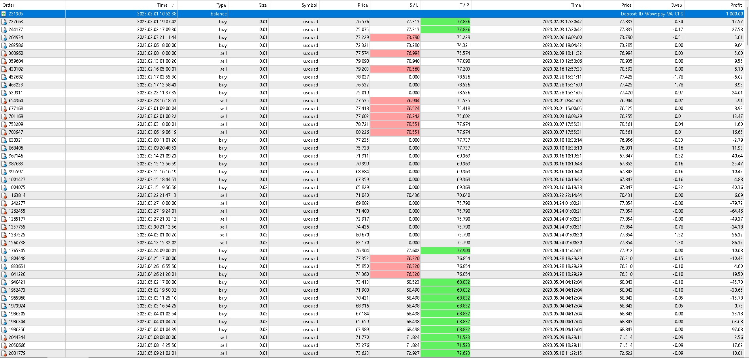The height and width of the screenshot is (358, 749).
Task: Click the S / L column header
Action: (413, 5)
